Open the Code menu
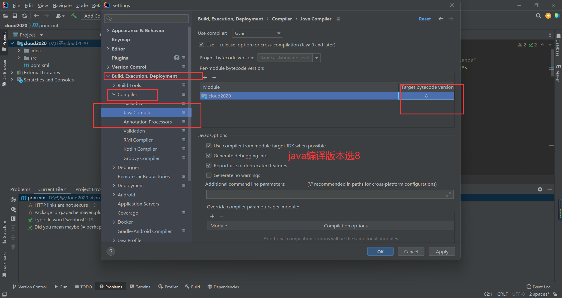Viewport: 562px width, 298px height. pyautogui.click(x=82, y=5)
